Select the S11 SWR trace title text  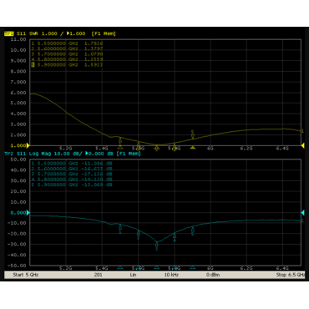pos(28,33)
